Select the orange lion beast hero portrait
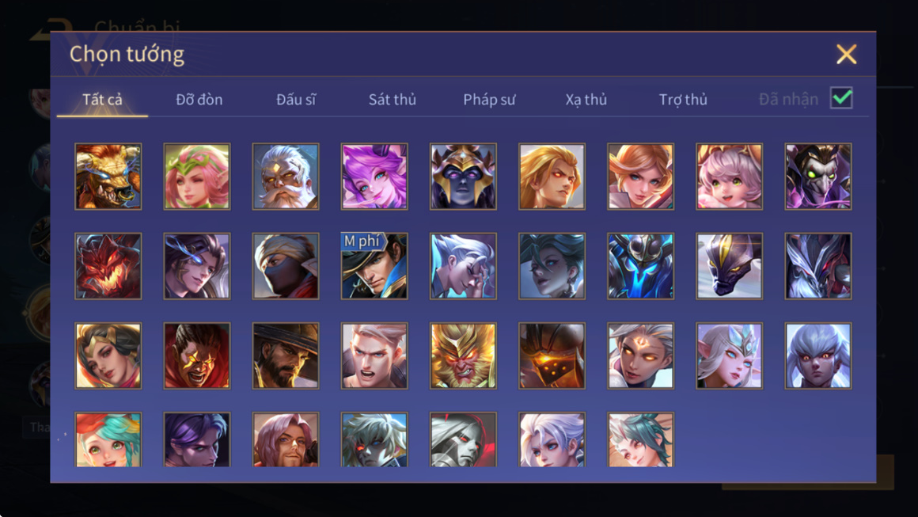This screenshot has height=517, width=918. 108,177
